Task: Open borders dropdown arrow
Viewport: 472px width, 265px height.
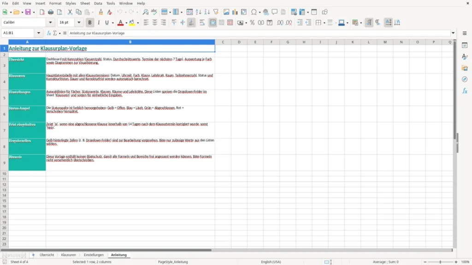Action: coord(324,23)
